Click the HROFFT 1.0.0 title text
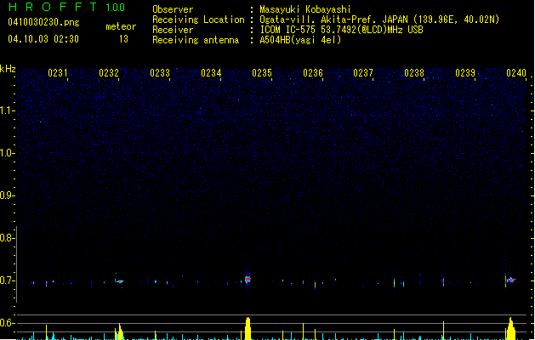This screenshot has width=535, height=340. [x=67, y=7]
